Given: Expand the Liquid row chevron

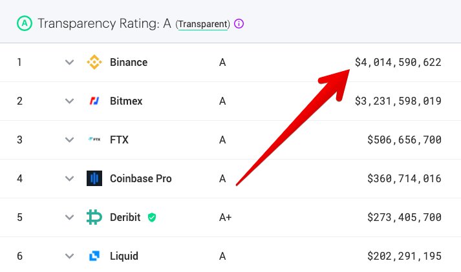Looking at the screenshot, I should coord(69,256).
